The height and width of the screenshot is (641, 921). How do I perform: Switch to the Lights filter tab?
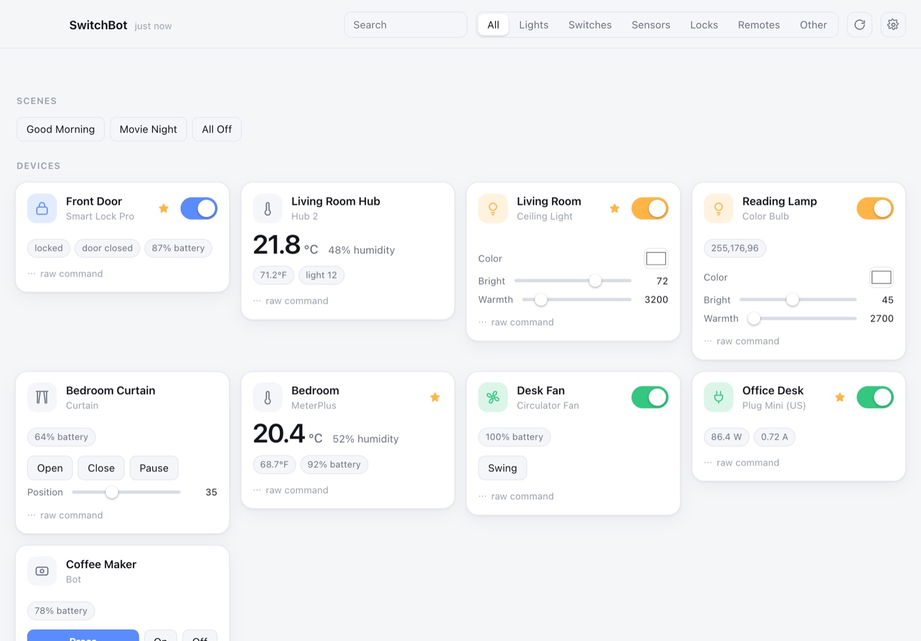click(534, 25)
